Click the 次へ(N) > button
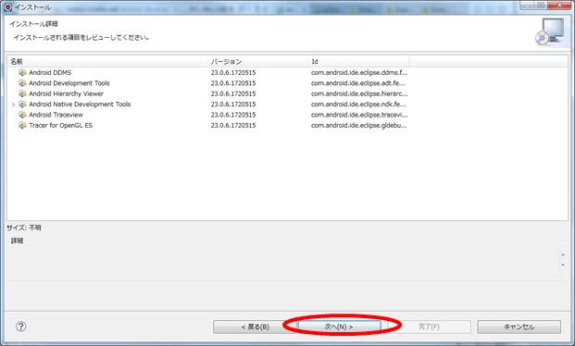575x346 pixels. tap(339, 327)
